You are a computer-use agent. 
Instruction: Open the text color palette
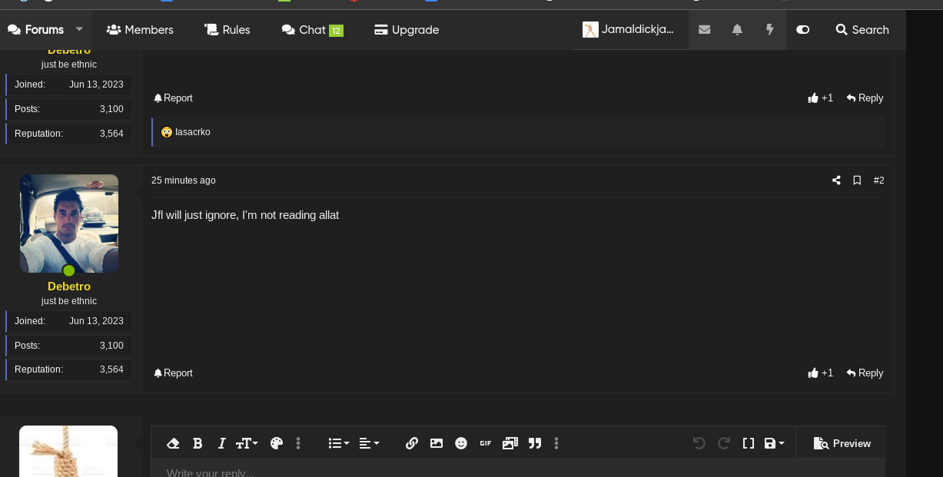coord(277,443)
